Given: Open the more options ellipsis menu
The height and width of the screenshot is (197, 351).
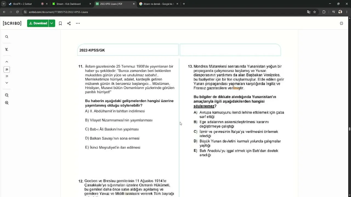Looking at the screenshot, I should coord(78,23).
